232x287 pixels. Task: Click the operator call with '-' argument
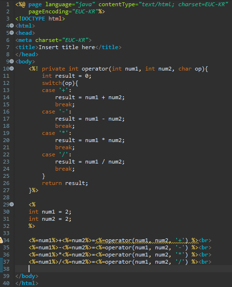(x=146, y=247)
